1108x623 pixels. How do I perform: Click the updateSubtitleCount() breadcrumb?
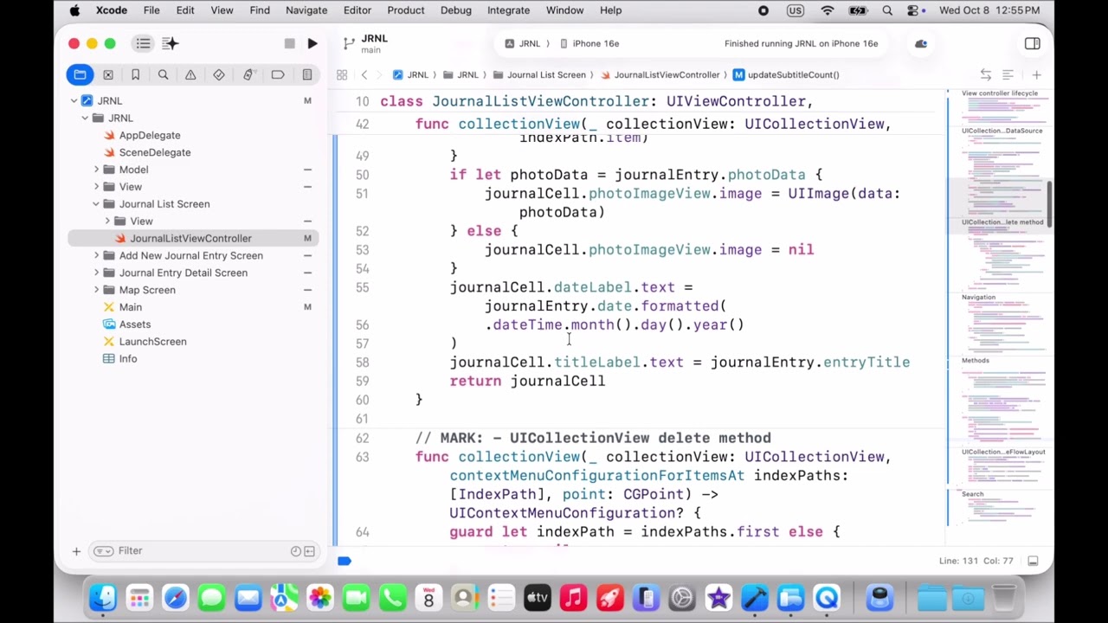(786, 74)
